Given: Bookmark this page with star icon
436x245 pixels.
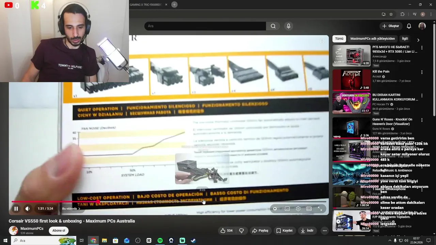Looking at the screenshot, I should [x=391, y=14].
